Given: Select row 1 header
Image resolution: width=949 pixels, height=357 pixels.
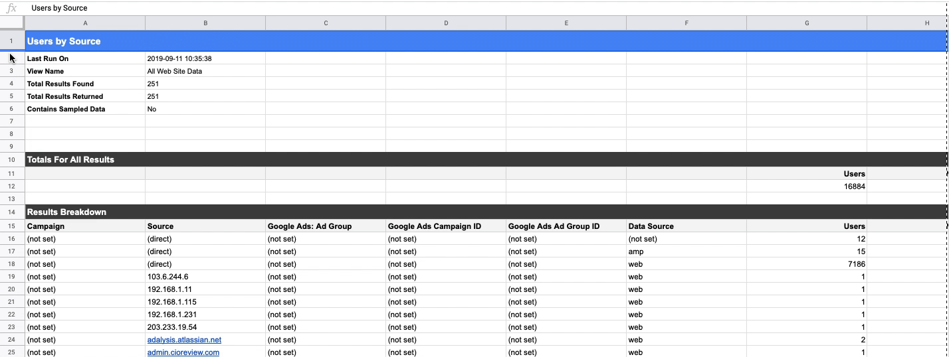Looking at the screenshot, I should [12, 41].
